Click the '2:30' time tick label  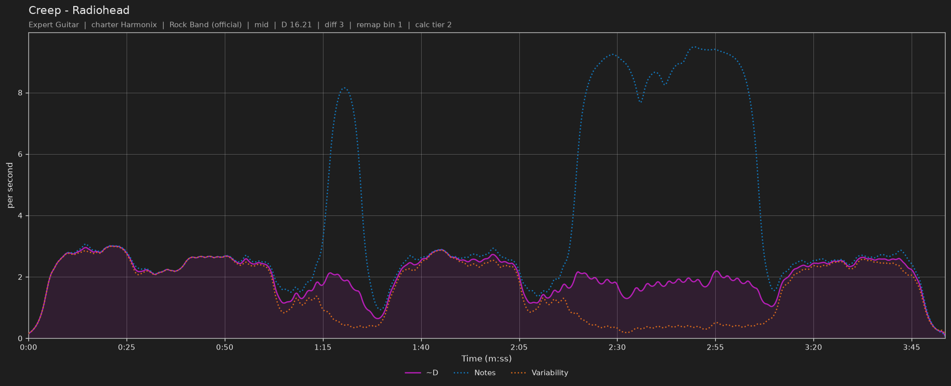(x=617, y=347)
